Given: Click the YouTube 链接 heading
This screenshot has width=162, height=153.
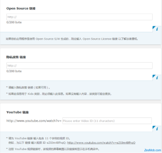Looking at the screenshot, I should tap(17, 112).
